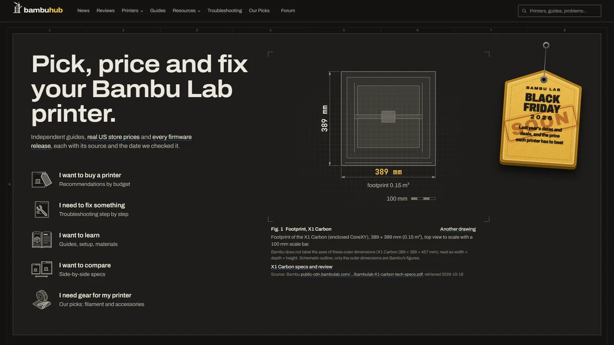This screenshot has width=614, height=345.
Task: Click the side-by-side icon beside want to compare
Action: pyautogui.click(x=42, y=270)
